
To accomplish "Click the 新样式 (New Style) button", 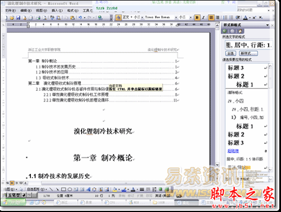I will (248, 53).
